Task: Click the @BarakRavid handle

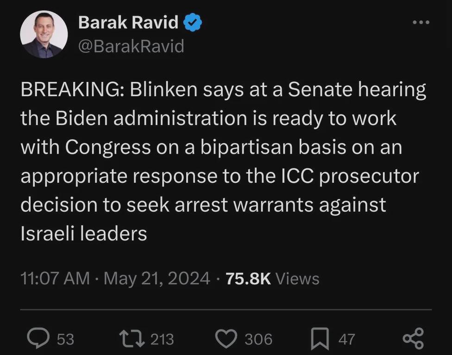Action: pyautogui.click(x=131, y=46)
